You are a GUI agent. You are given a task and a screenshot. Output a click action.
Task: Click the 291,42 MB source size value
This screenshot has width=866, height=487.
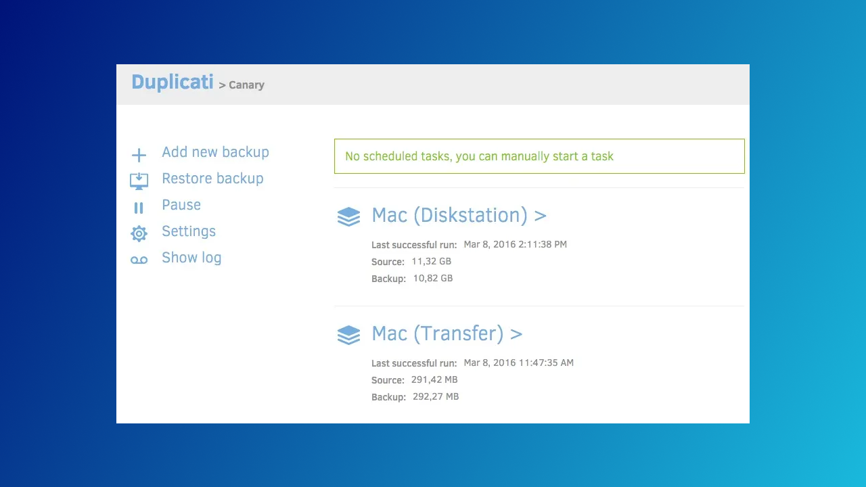coord(434,380)
